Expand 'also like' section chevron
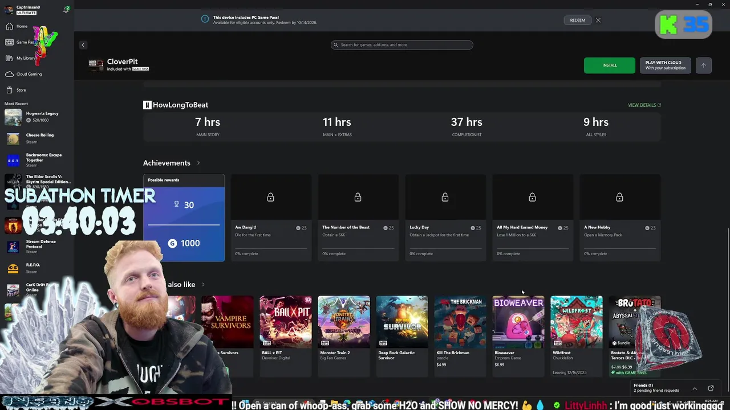Viewport: 730px width, 410px height. (203, 284)
